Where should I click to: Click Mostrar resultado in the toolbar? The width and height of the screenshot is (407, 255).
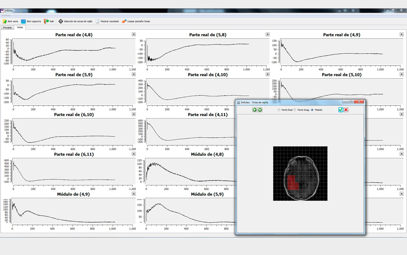point(98,21)
